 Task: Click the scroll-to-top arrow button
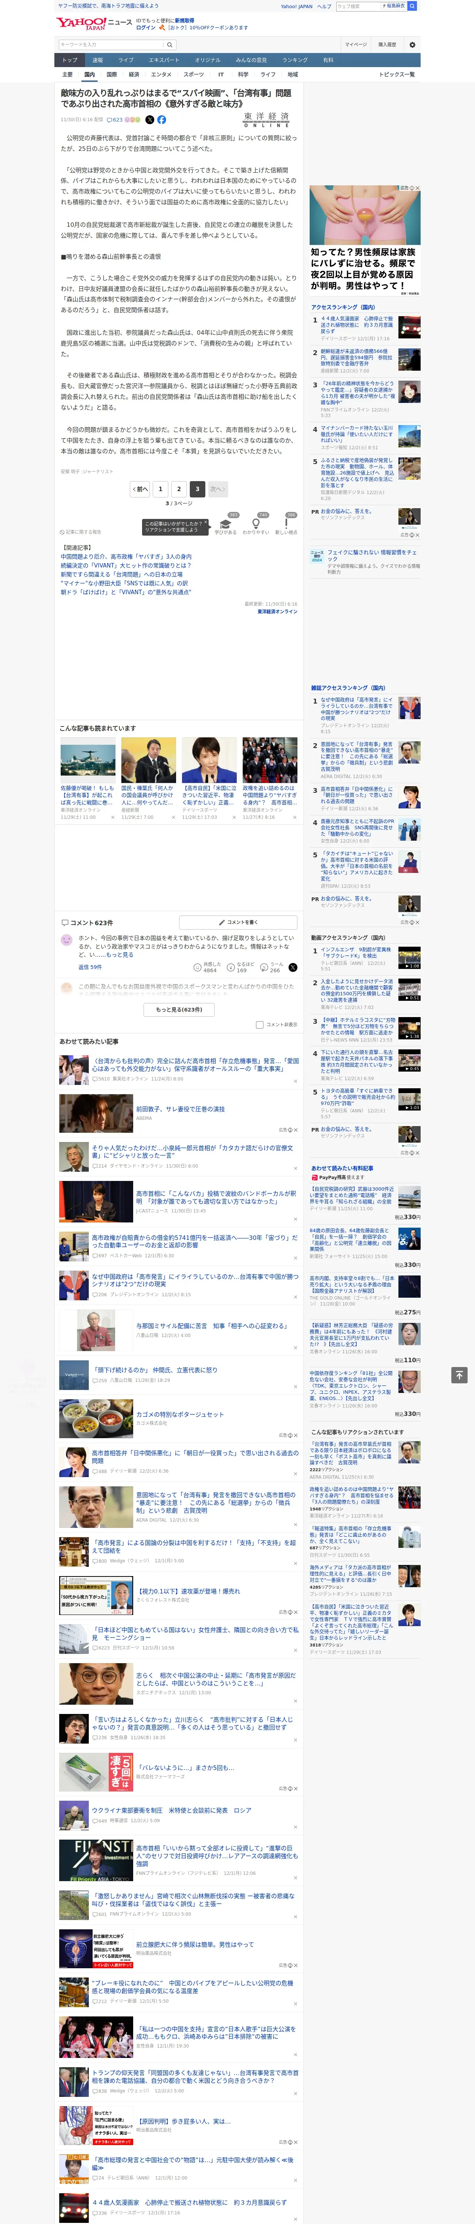point(459,1374)
